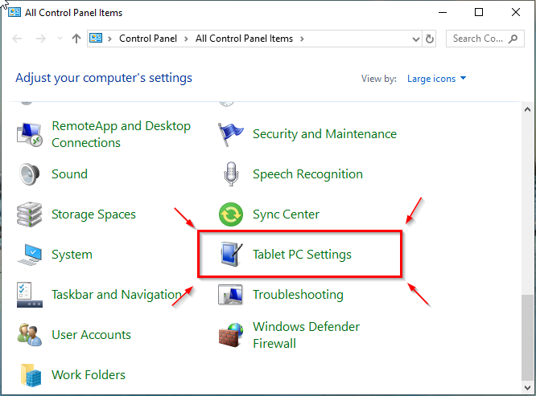Open the Troubleshooting link
This screenshot has width=536, height=396.
tap(298, 295)
